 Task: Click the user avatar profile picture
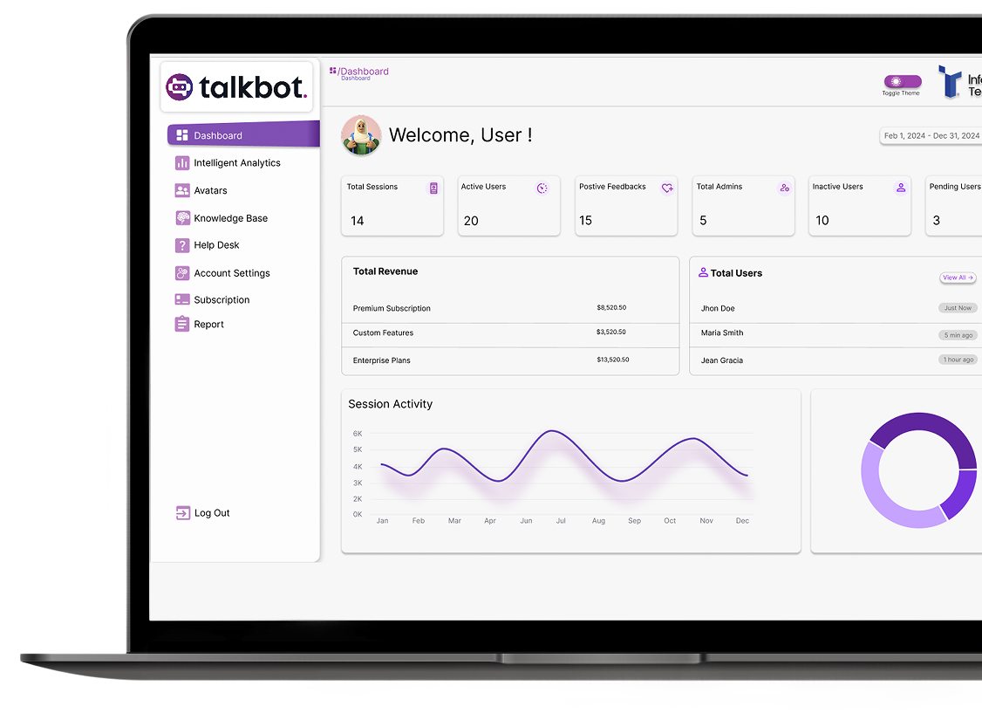(361, 135)
